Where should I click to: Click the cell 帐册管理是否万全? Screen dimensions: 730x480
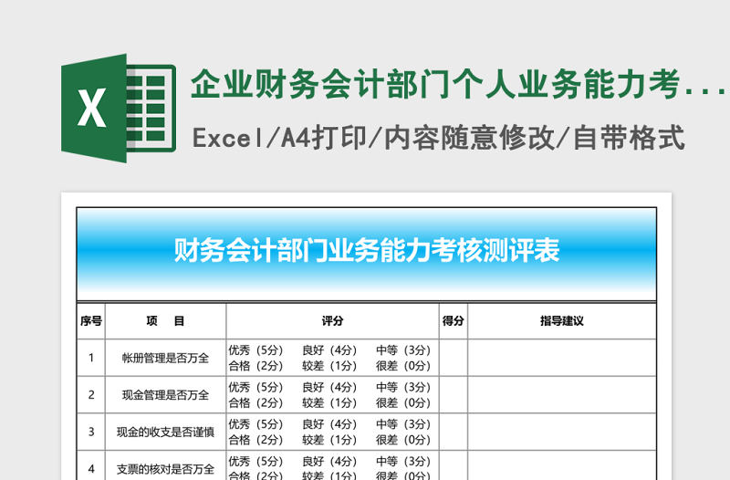[166, 358]
